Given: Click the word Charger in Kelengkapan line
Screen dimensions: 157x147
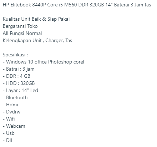Looking at the screenshot, I should [55, 41].
